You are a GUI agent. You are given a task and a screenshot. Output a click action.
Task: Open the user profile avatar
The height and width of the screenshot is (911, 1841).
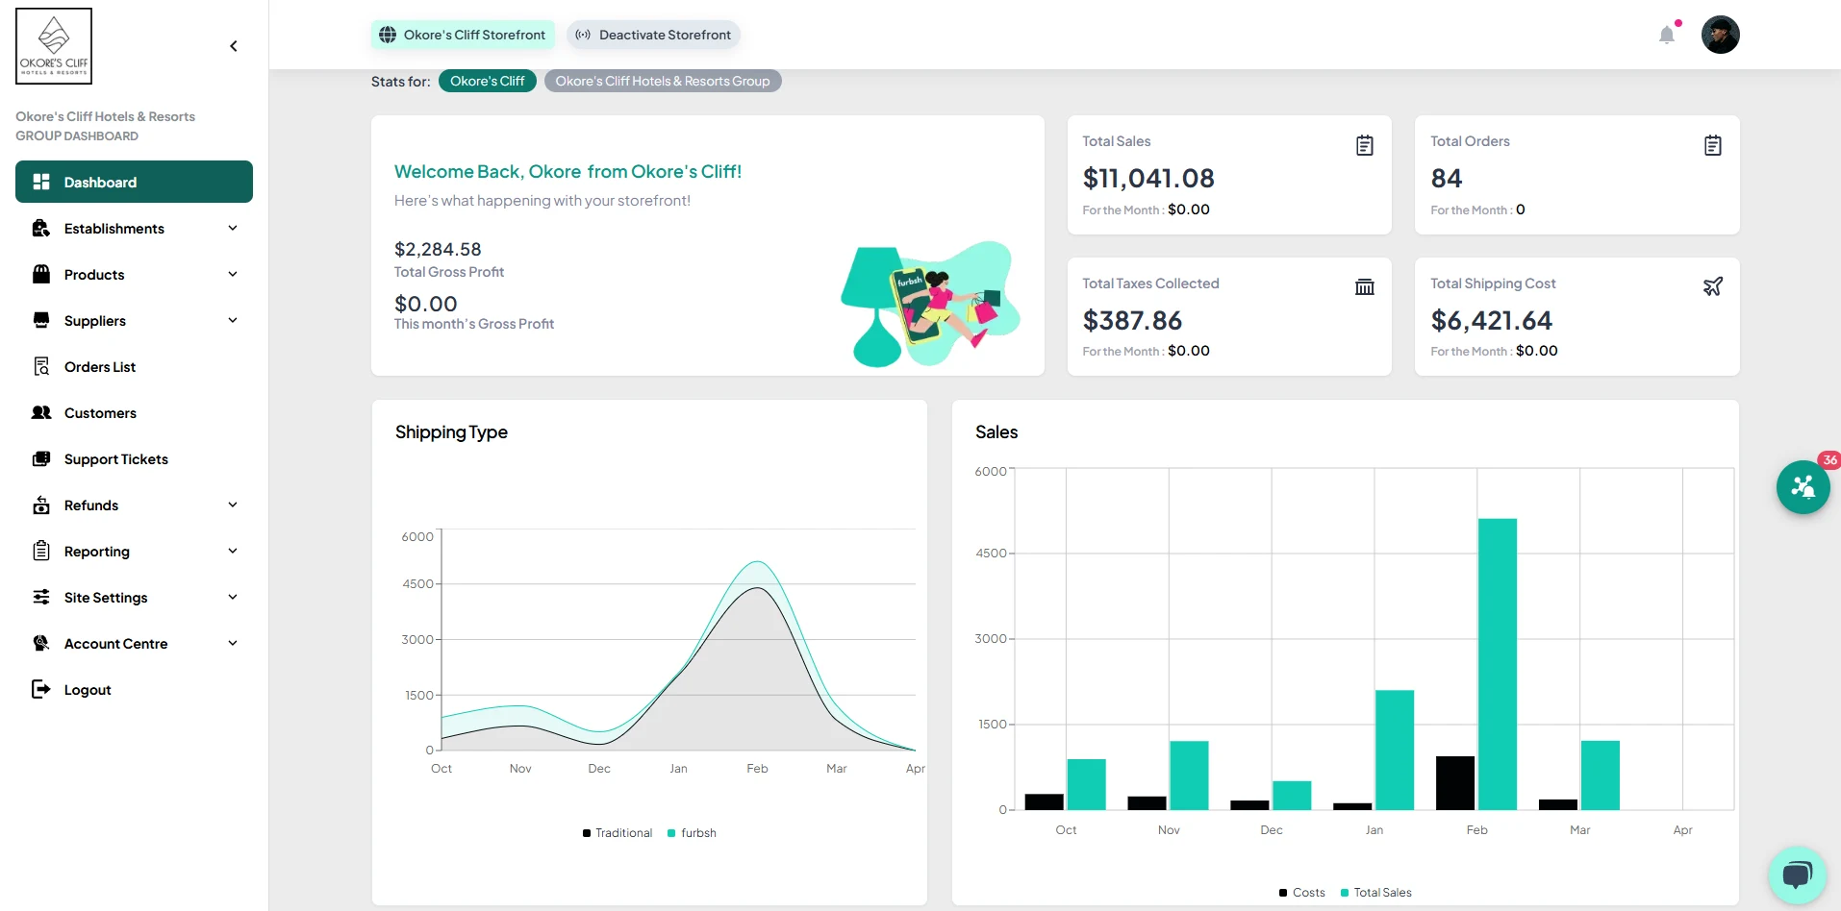coord(1720,35)
